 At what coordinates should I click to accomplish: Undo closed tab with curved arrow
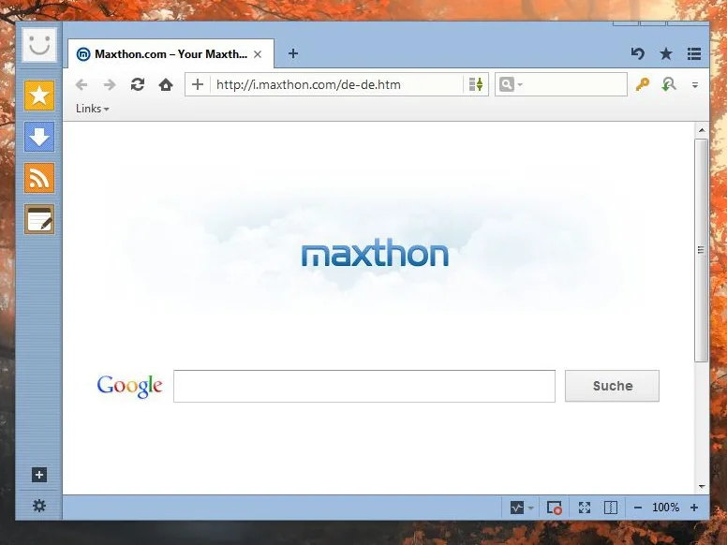pyautogui.click(x=638, y=53)
